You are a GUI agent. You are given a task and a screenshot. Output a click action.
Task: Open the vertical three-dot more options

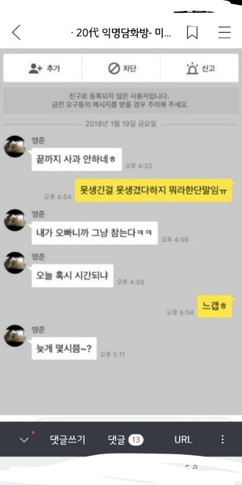[223, 440]
